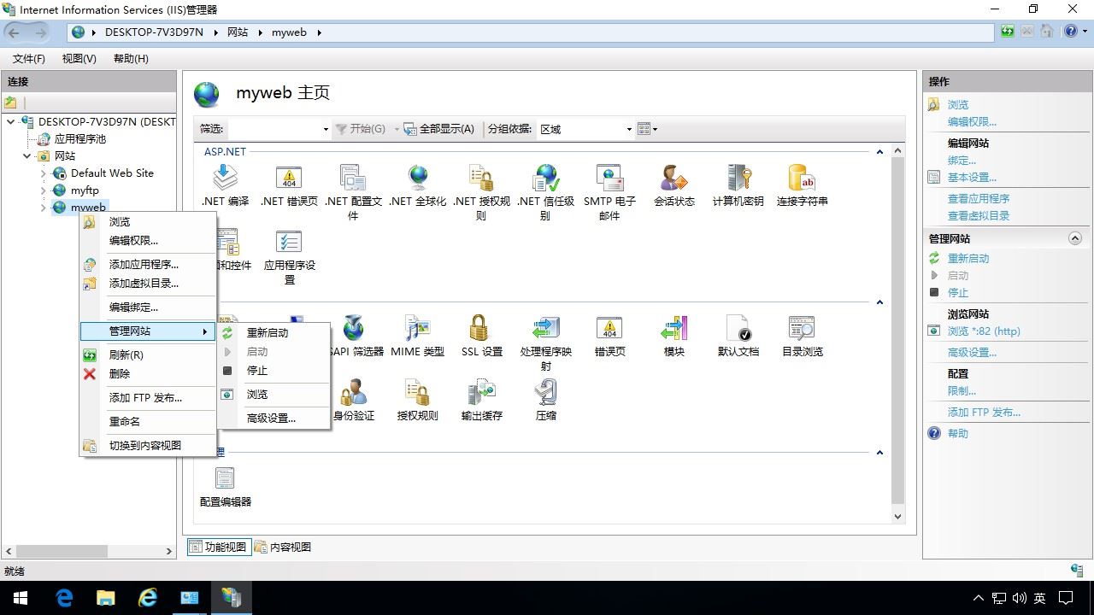1094x615 pixels.
Task: Open the 连接字符串 feature icon
Action: point(802,186)
